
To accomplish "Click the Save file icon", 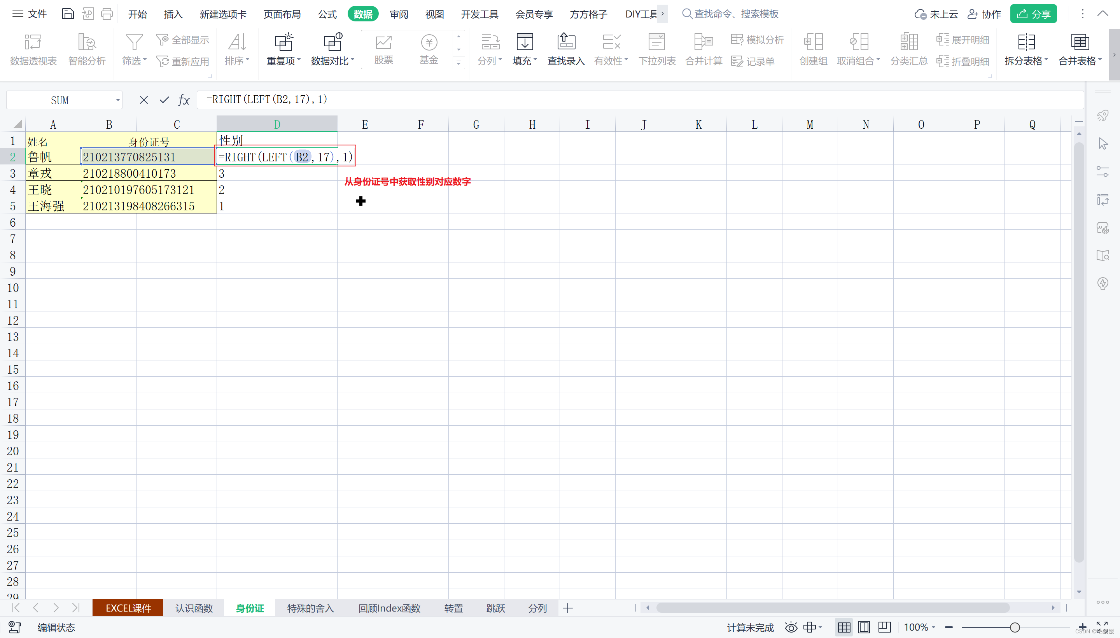I will point(68,14).
